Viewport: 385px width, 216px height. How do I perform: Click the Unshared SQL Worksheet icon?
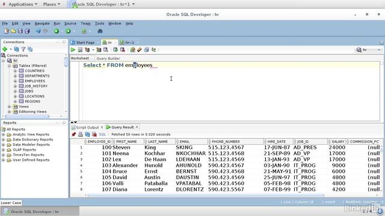point(132,50)
